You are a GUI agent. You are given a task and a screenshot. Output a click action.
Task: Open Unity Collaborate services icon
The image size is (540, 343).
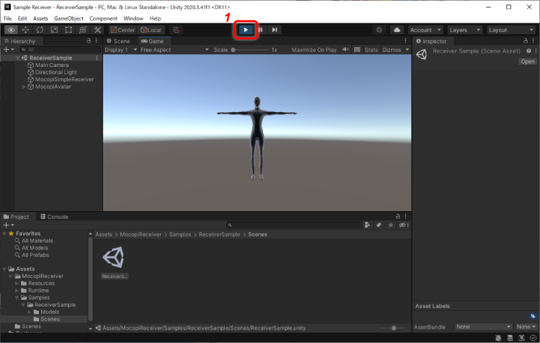379,30
